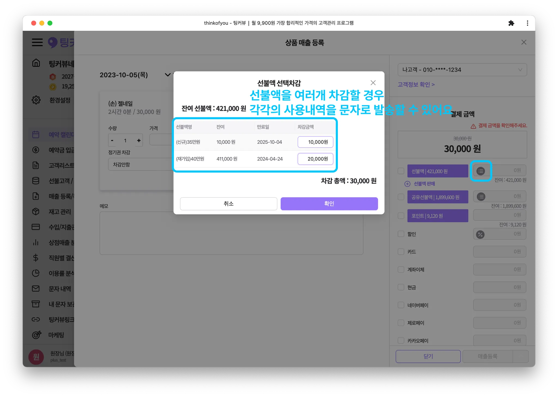Tick the 현금 payment checkbox
The height and width of the screenshot is (397, 558).
pyautogui.click(x=401, y=287)
